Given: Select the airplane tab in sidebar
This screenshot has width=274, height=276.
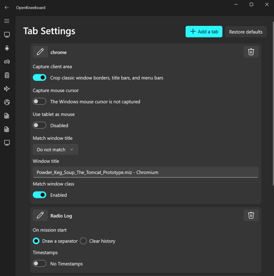Looking at the screenshot, I should (x=7, y=89).
